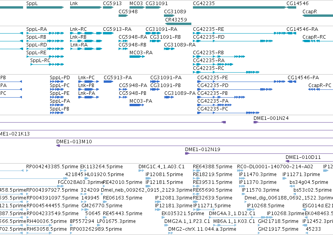Select BAC clone DME1-013M10

click(194, 146)
